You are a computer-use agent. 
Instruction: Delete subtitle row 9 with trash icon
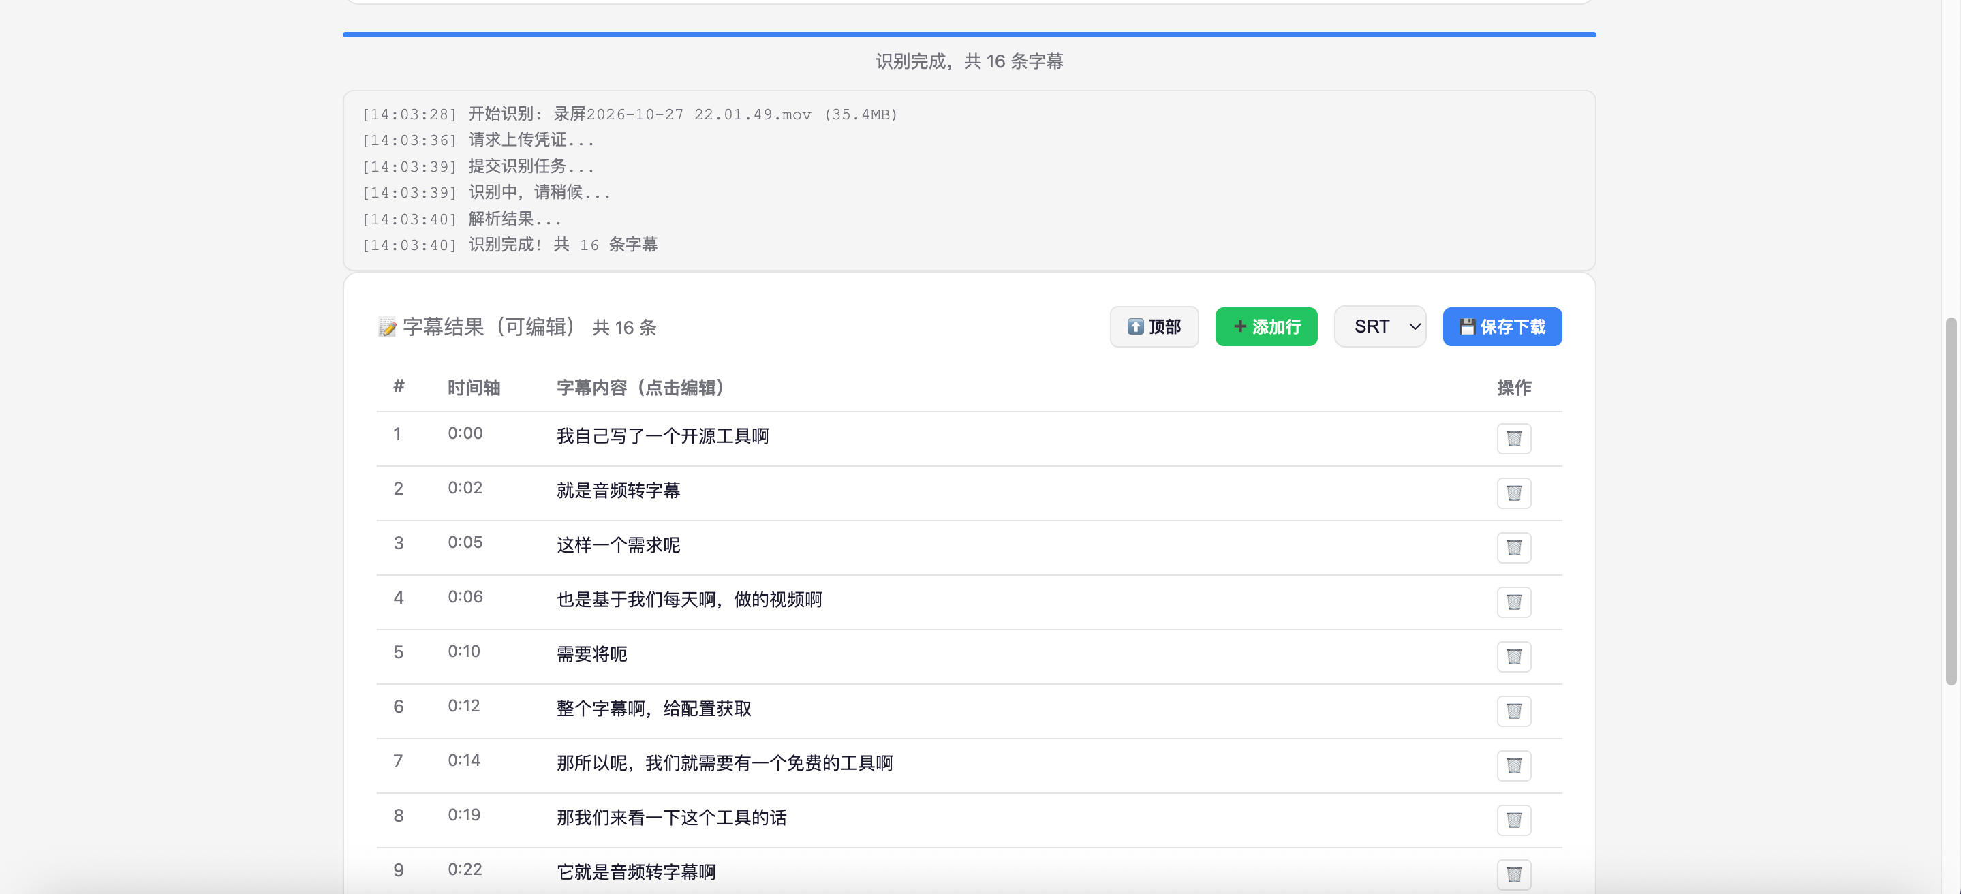(1513, 874)
